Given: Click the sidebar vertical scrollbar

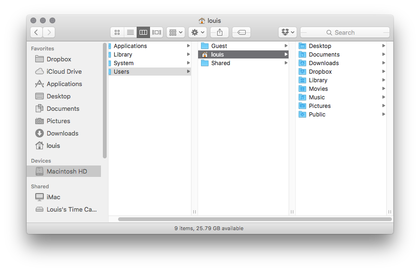Looking at the screenshot, I should [104, 100].
